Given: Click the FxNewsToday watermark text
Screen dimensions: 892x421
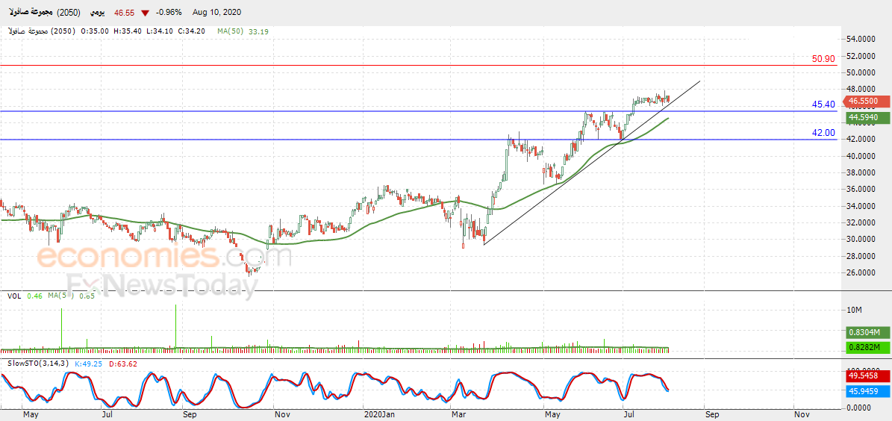Looking at the screenshot, I should pos(160,285).
